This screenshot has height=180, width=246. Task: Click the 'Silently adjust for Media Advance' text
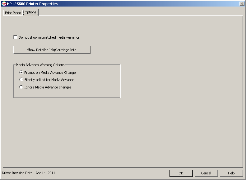pos(49,80)
